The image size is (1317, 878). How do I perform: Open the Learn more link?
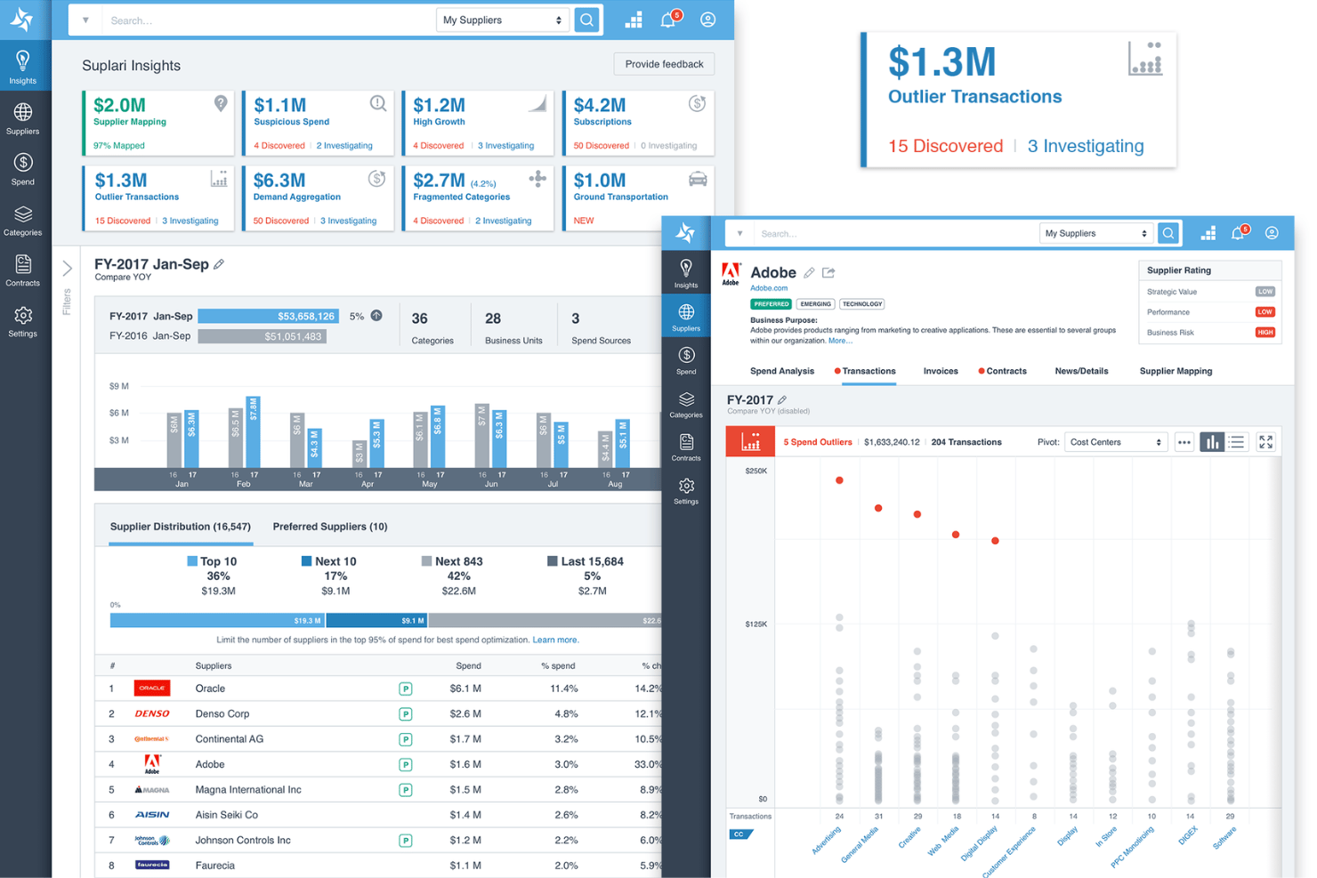[555, 640]
